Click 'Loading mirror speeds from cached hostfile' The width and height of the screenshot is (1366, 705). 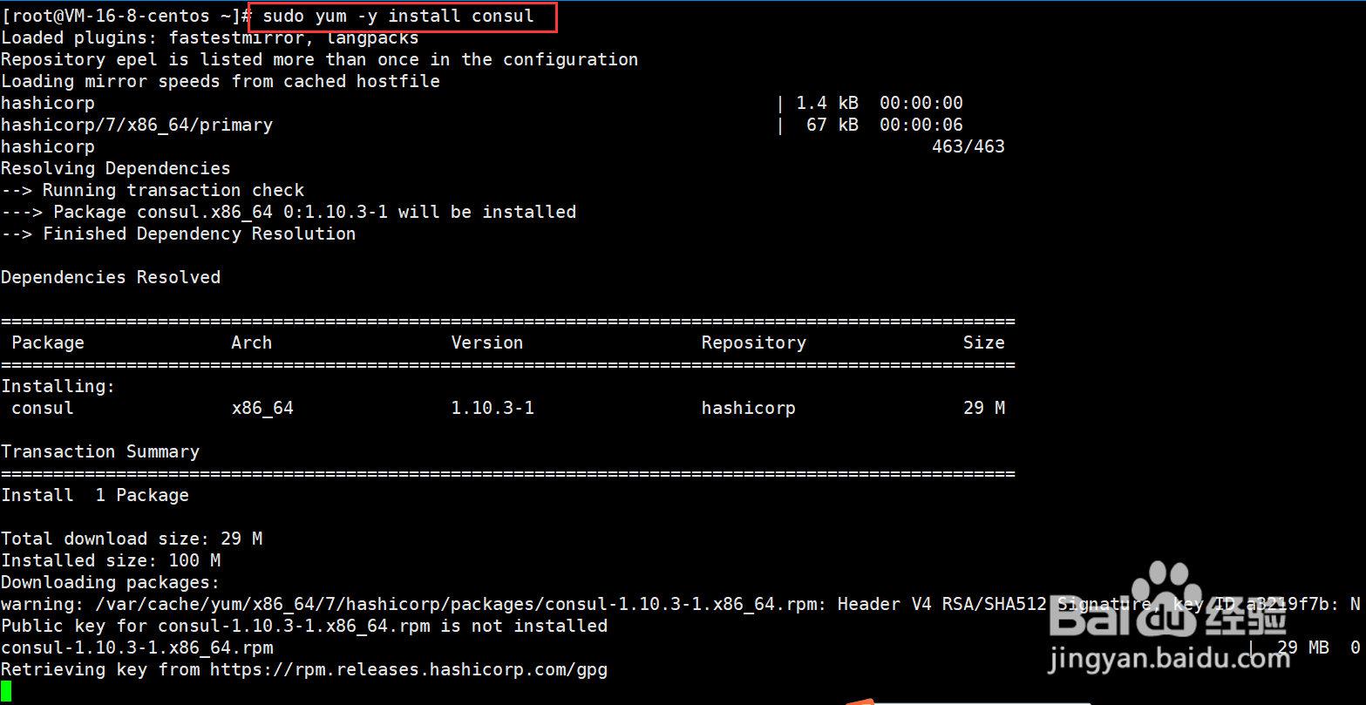click(221, 82)
